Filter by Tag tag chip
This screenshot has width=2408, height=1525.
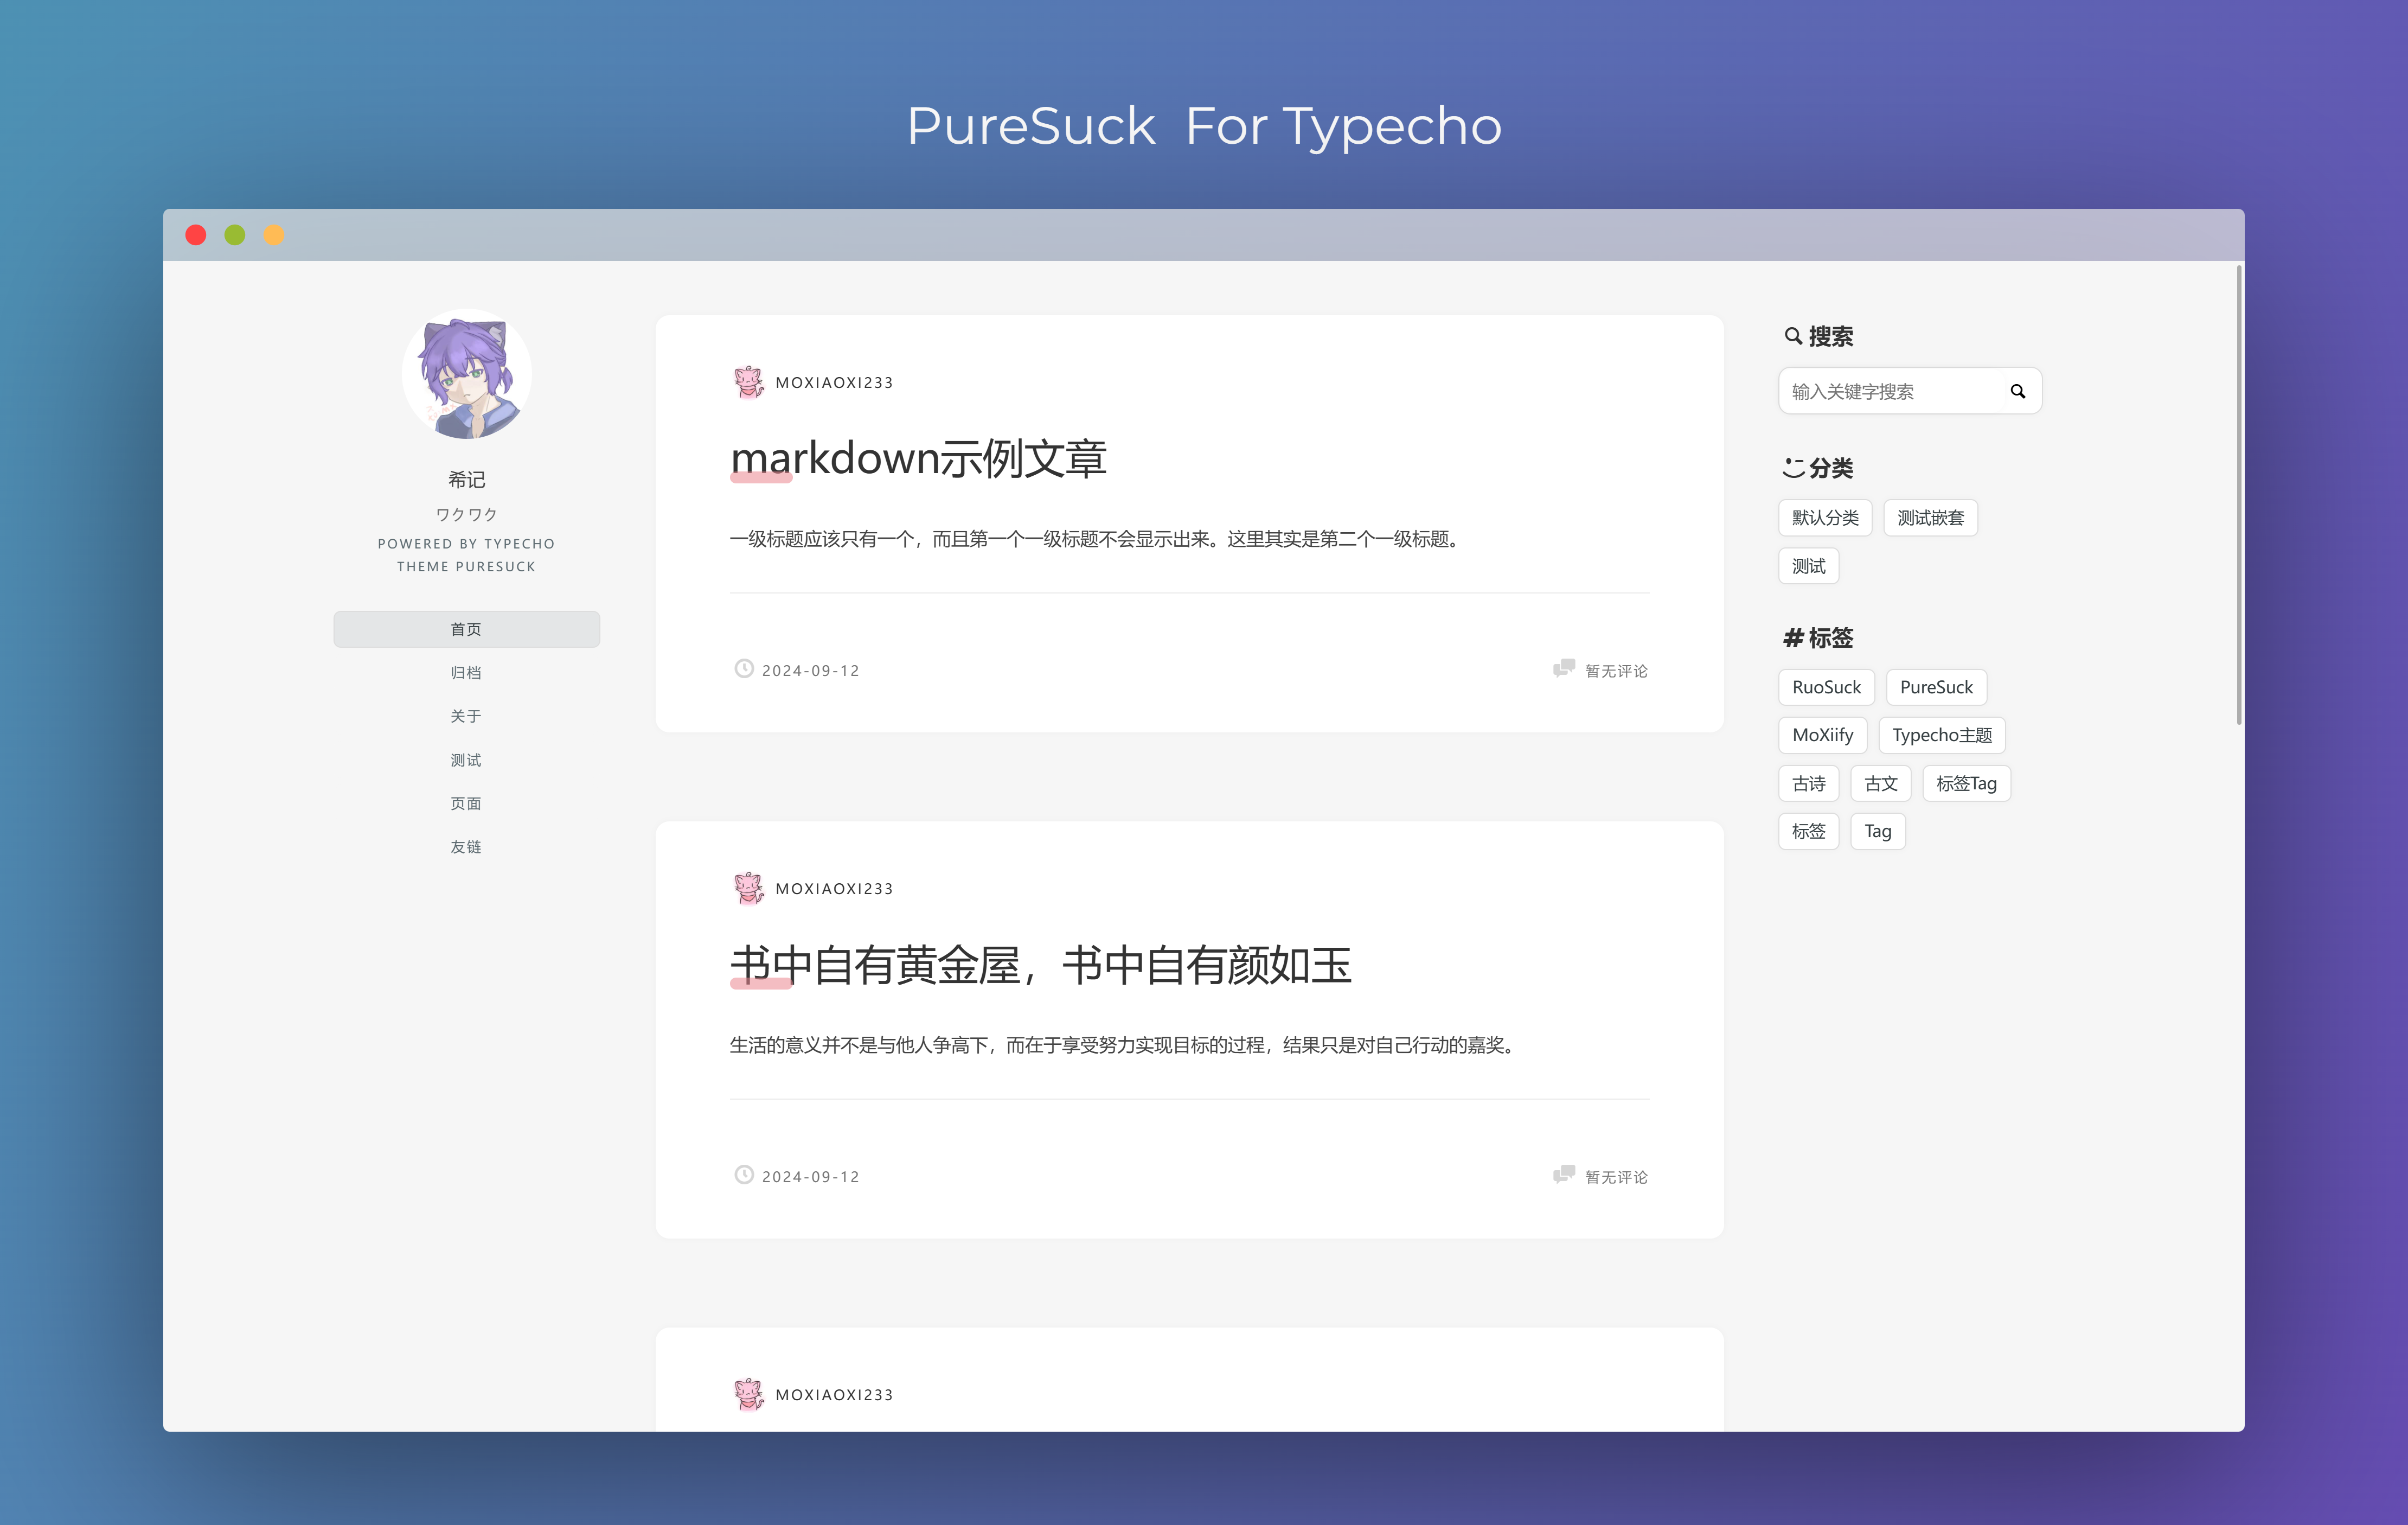pos(1877,831)
